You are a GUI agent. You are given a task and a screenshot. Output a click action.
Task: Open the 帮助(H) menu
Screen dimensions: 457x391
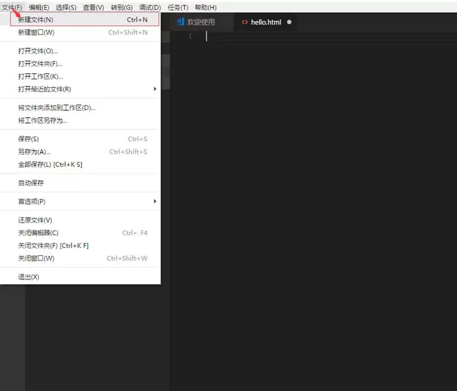coord(205,7)
